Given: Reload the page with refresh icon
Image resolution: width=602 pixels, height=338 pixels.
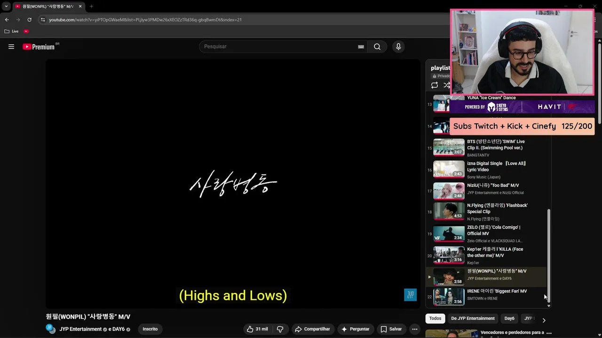Looking at the screenshot, I should 29,20.
